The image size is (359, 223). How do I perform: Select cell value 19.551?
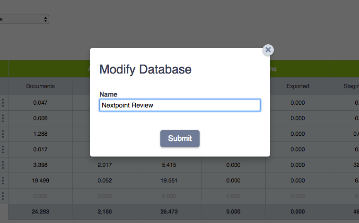169,180
